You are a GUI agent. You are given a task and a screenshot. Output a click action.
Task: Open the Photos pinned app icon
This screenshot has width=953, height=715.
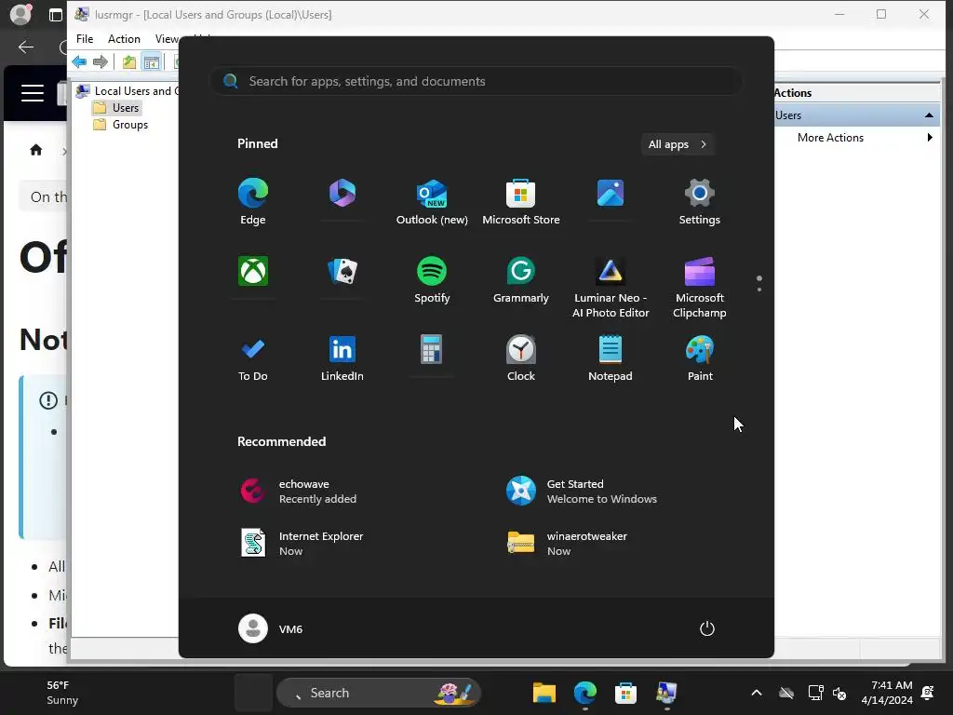coord(611,194)
